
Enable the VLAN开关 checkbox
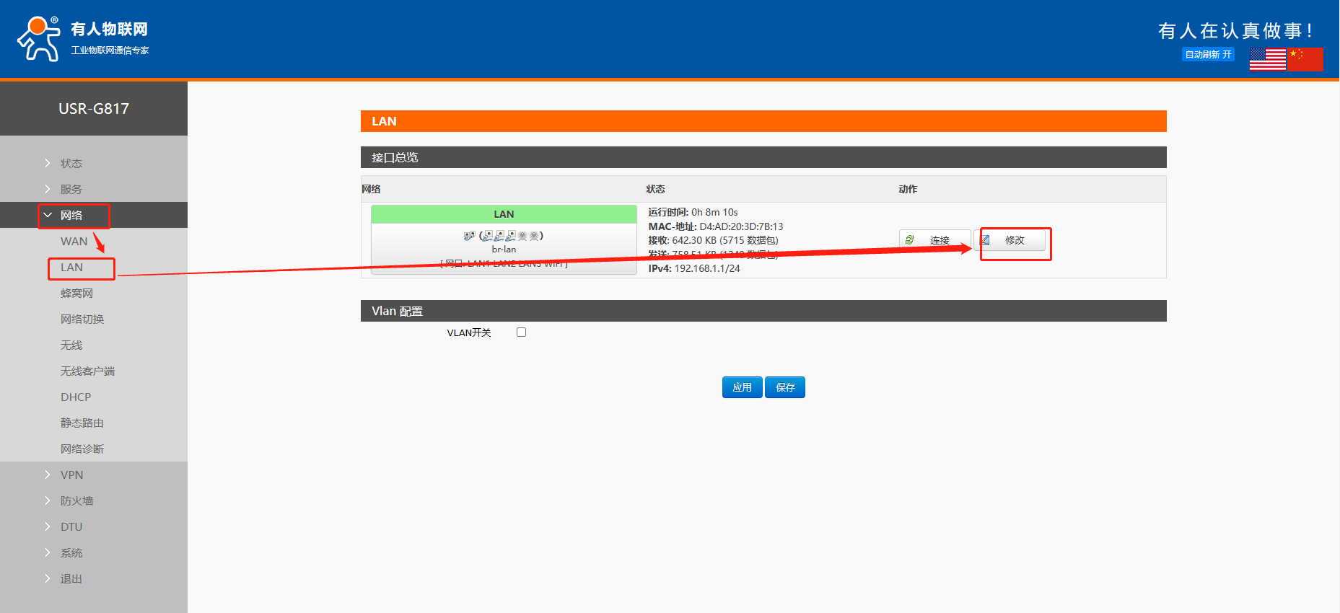521,332
